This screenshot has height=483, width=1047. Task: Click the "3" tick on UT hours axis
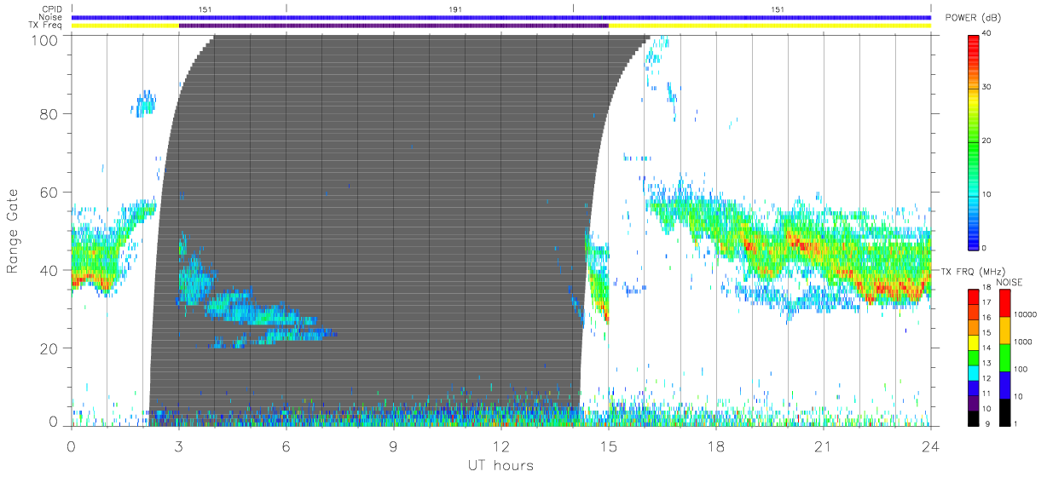(x=179, y=446)
